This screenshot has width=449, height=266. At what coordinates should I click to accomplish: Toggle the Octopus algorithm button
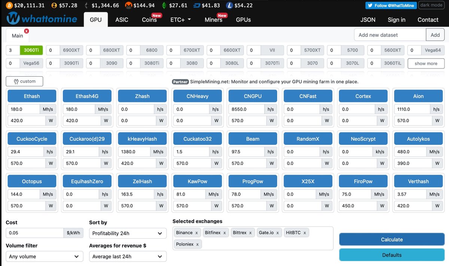pyautogui.click(x=32, y=181)
